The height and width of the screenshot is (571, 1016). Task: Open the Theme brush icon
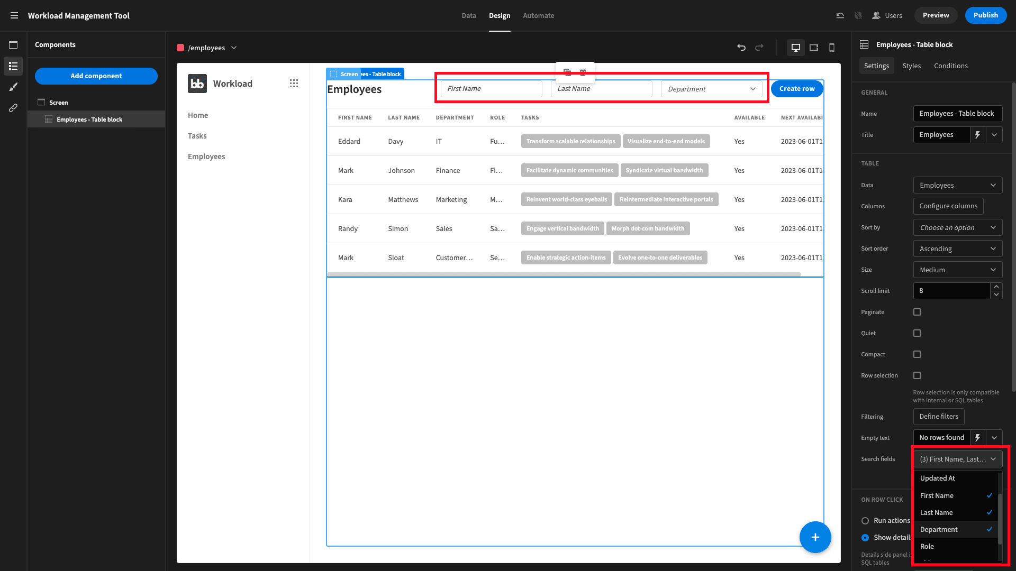pyautogui.click(x=13, y=87)
